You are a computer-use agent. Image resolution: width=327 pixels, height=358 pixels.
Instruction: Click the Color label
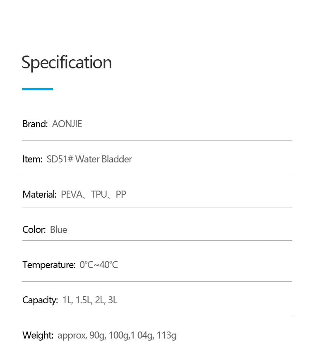click(x=34, y=230)
